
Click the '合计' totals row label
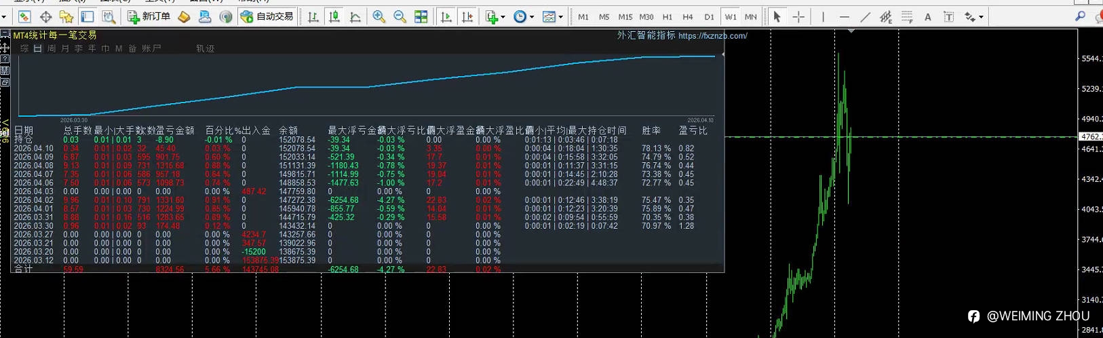point(23,269)
